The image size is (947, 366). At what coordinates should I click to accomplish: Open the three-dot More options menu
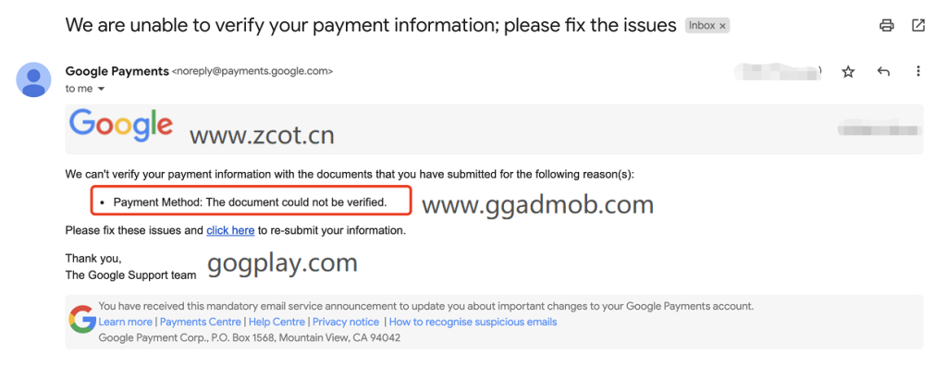coord(918,71)
